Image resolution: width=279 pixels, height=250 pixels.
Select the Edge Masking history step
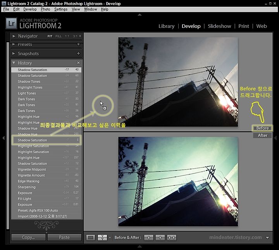click(46, 181)
